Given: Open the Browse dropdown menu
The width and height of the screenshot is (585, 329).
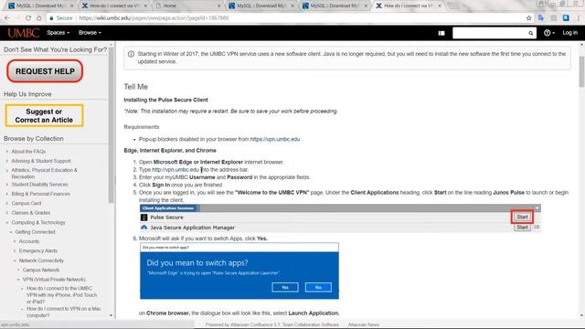Looking at the screenshot, I should tap(90, 33).
